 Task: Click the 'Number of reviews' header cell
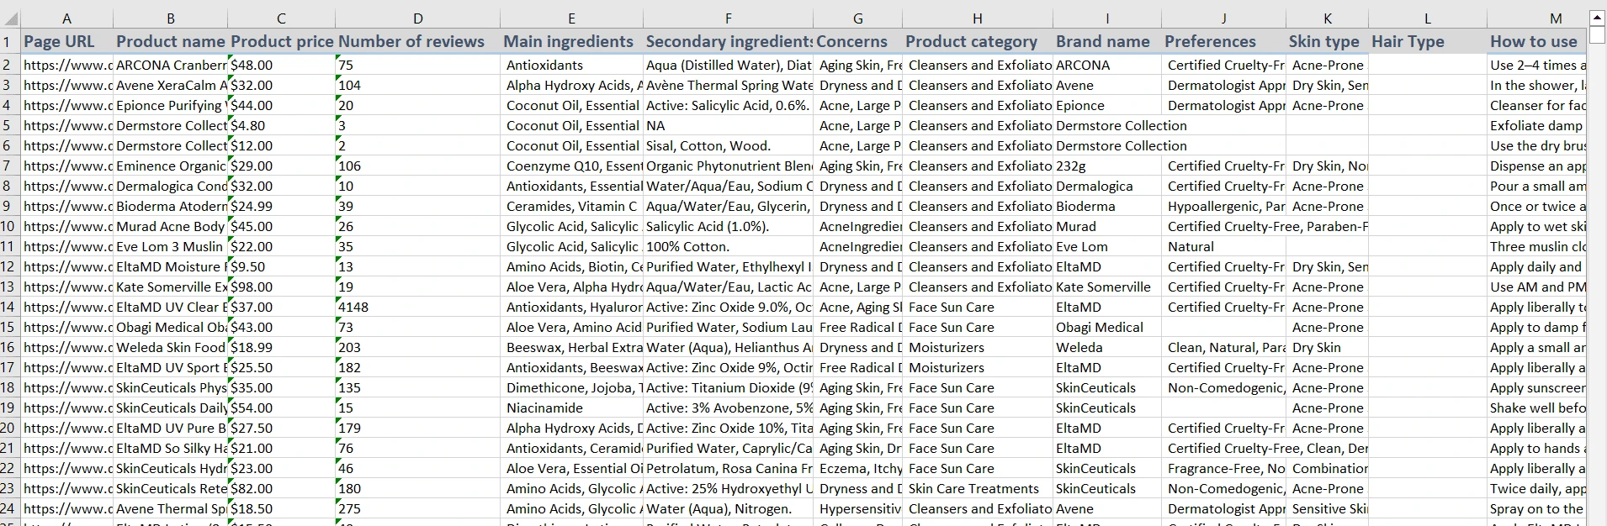click(x=417, y=41)
